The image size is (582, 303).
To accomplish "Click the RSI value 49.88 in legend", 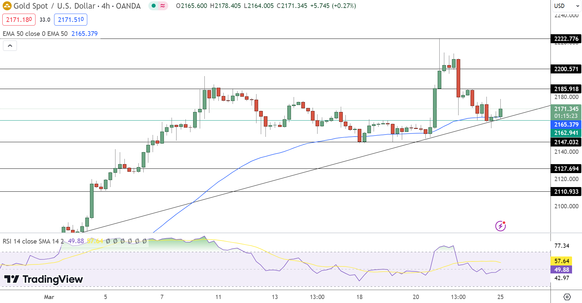I will tap(76, 241).
